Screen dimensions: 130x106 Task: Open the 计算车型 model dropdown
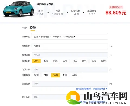70,37
